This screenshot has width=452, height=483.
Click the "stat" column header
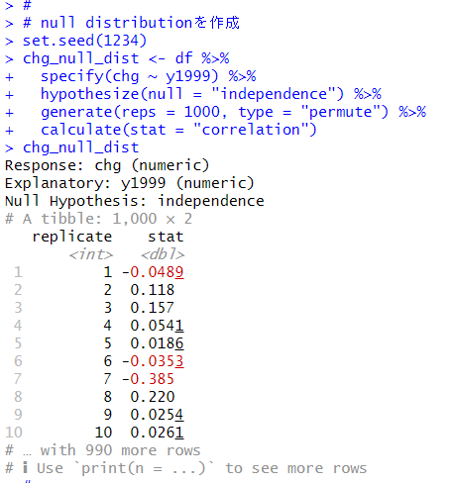tap(166, 237)
